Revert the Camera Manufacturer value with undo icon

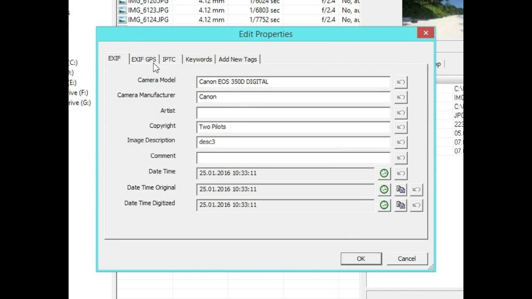click(401, 97)
